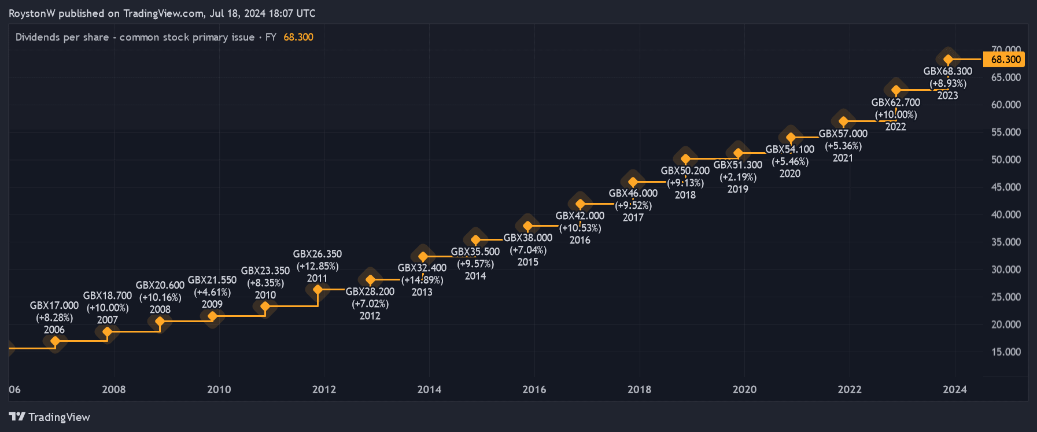The height and width of the screenshot is (432, 1037).
Task: Click the 15.000 price scale label
Action: coord(1006,352)
